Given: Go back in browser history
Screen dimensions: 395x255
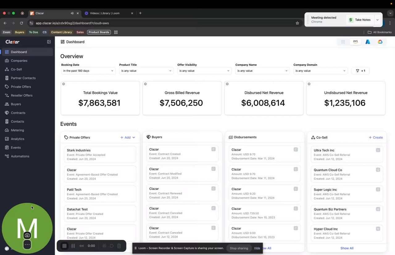Looking at the screenshot, I should click(5, 23).
